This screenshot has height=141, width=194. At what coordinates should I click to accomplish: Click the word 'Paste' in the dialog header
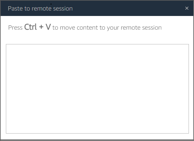coord(15,9)
